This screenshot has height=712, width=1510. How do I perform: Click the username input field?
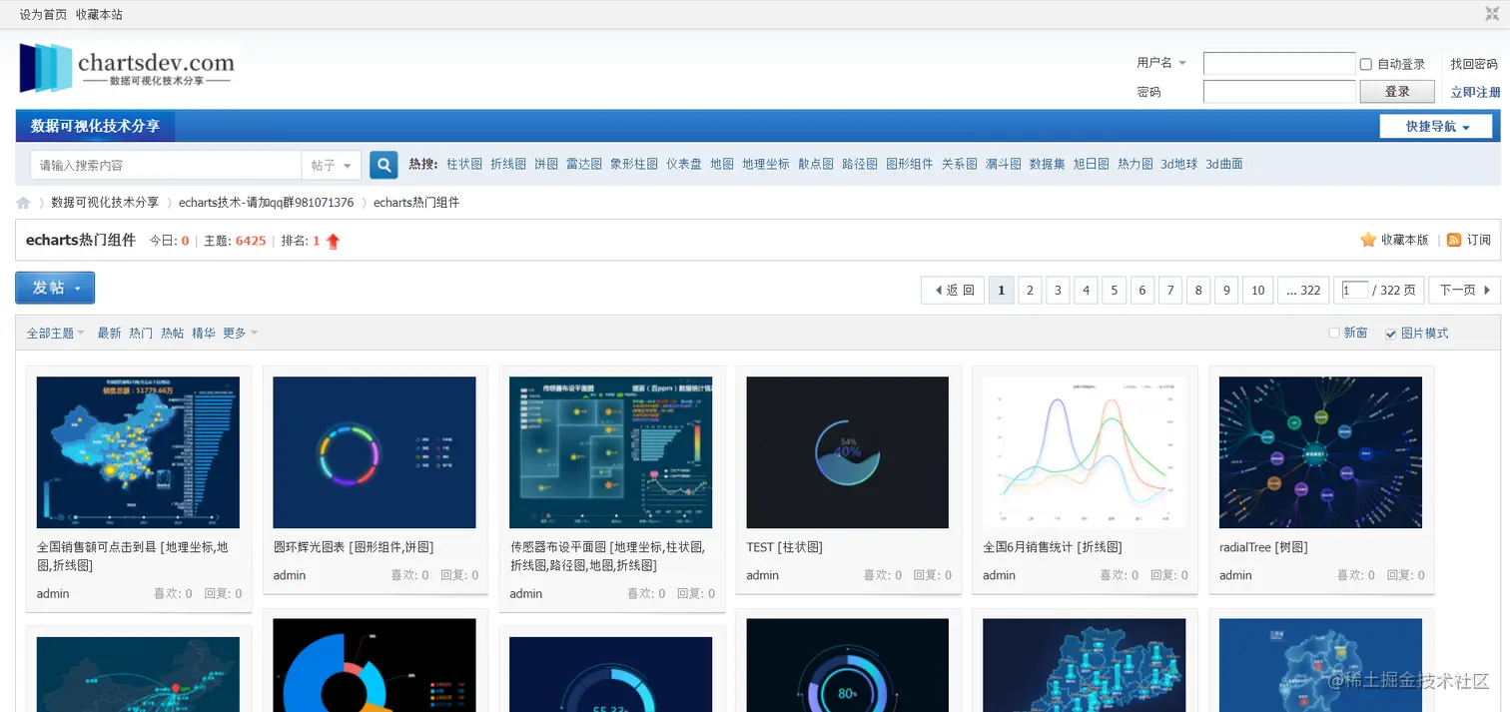click(1278, 64)
